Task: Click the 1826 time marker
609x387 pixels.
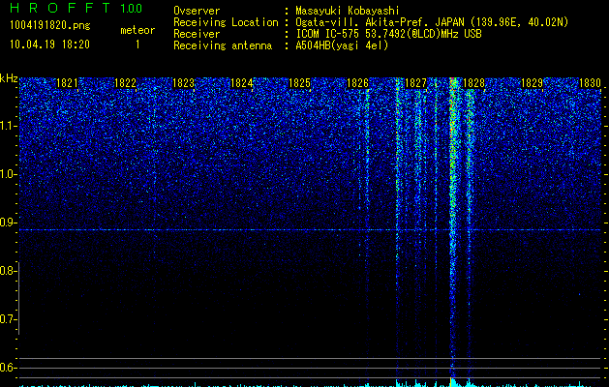Action: click(357, 83)
